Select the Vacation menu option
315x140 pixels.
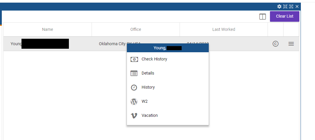click(150, 115)
